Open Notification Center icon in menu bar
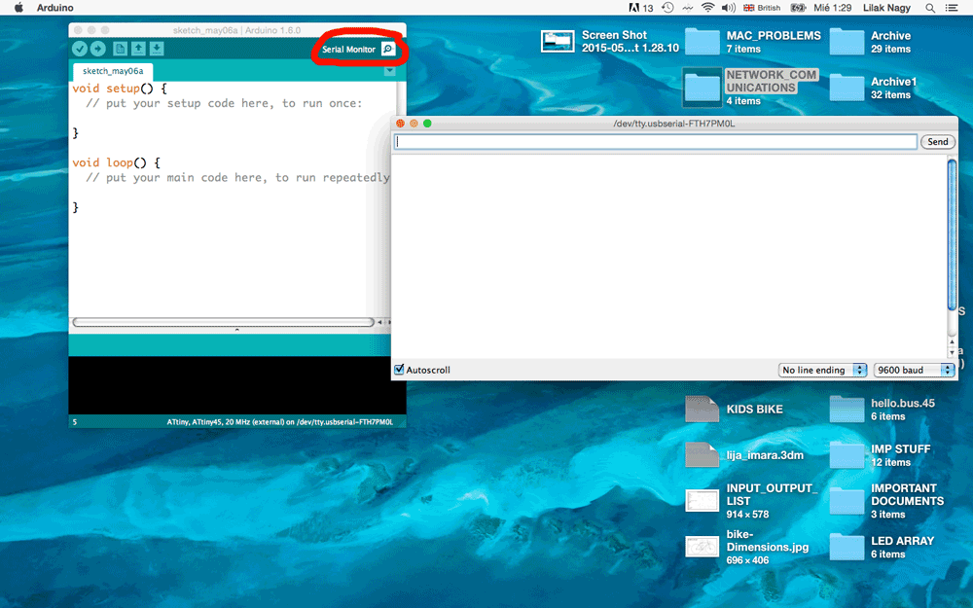This screenshot has height=608, width=973. pyautogui.click(x=952, y=8)
